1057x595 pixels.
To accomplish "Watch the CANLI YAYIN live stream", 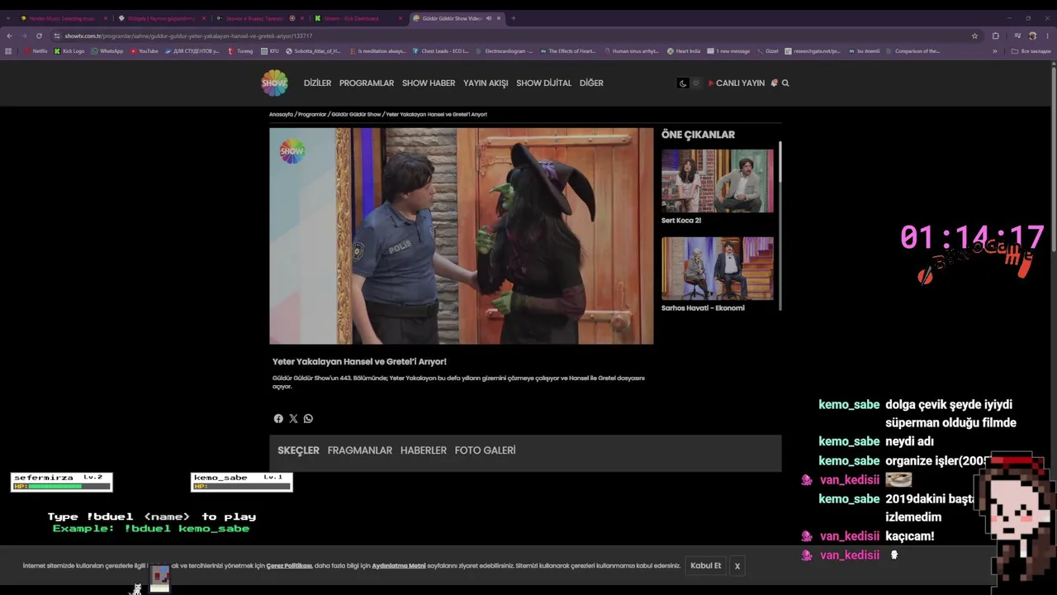I will point(737,83).
